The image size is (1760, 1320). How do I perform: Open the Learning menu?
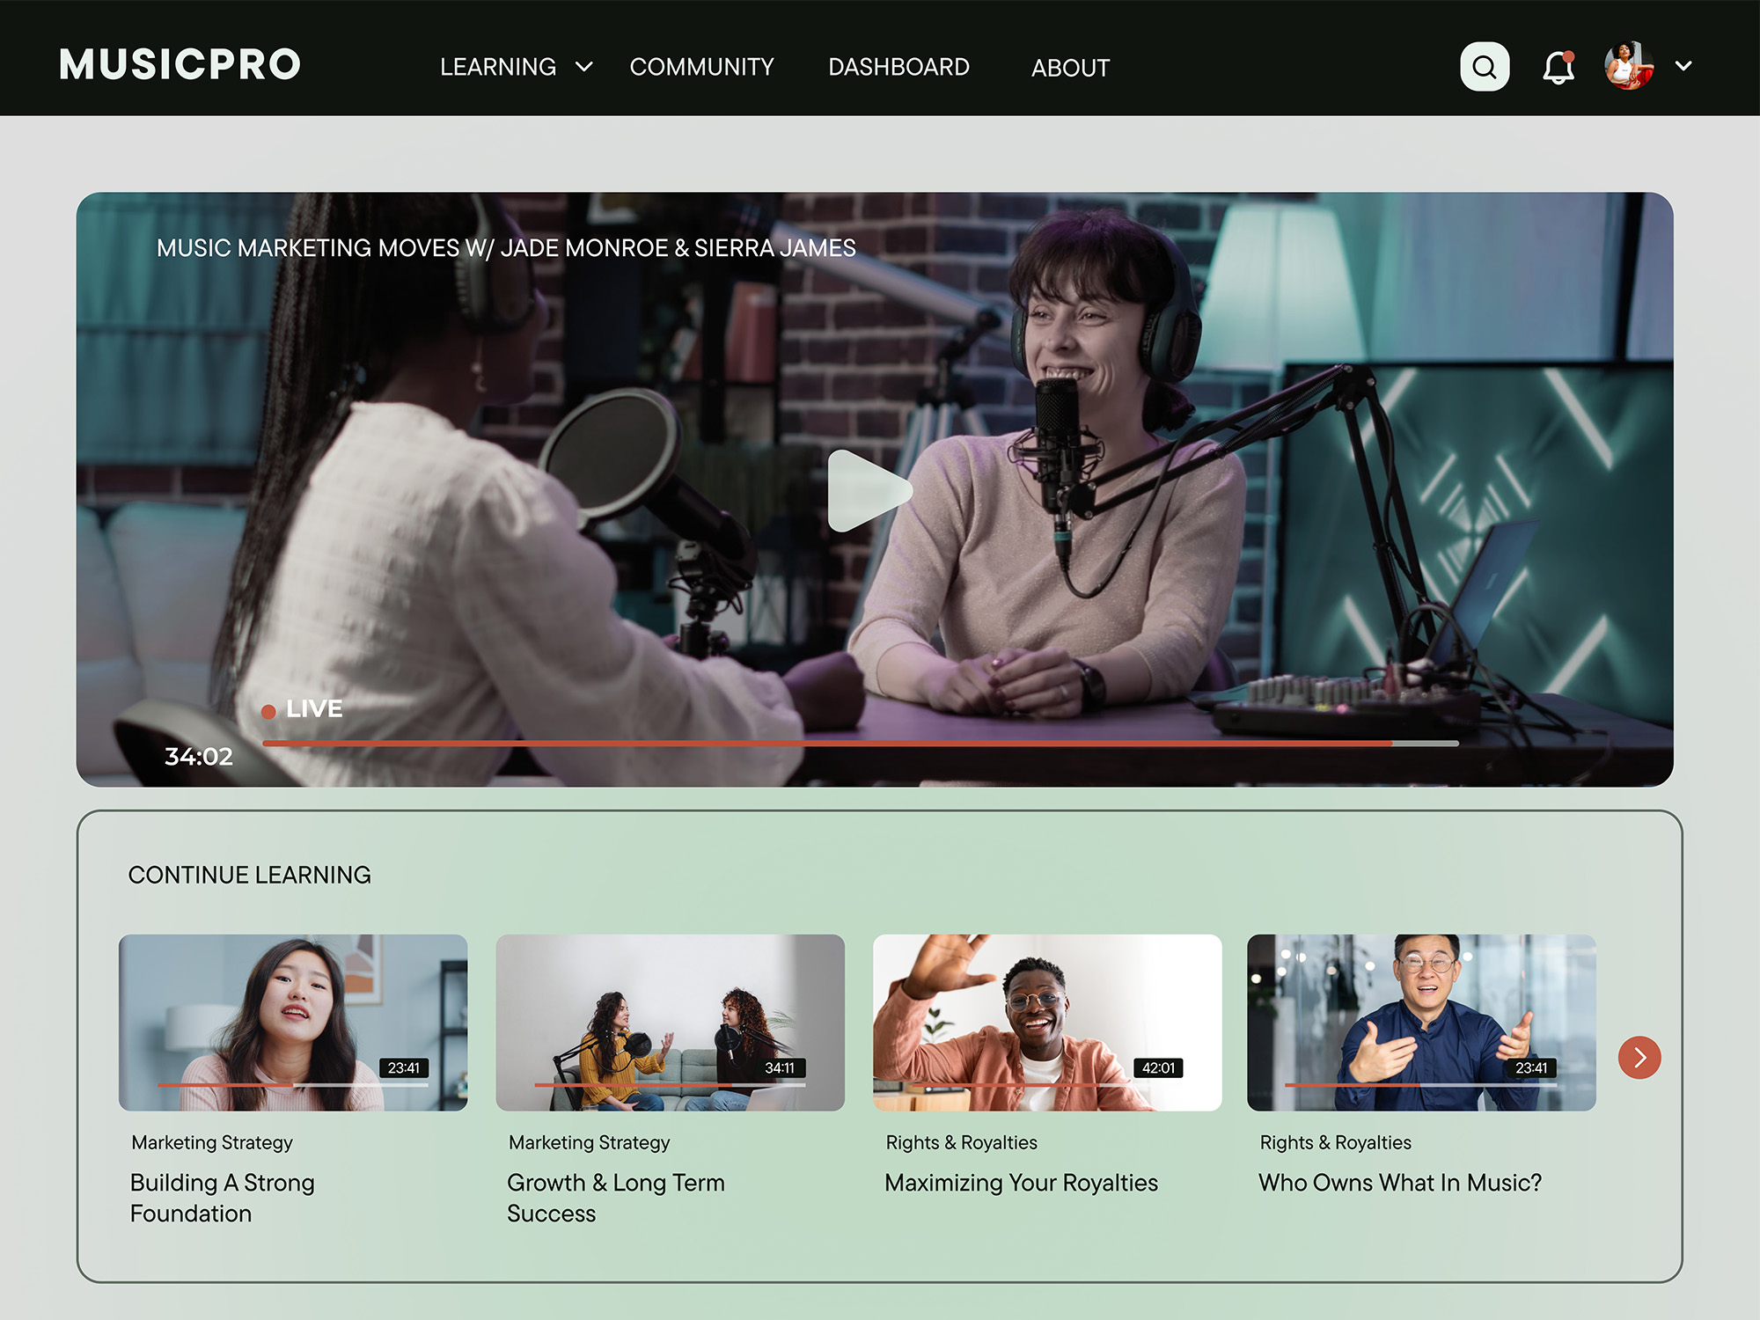[x=498, y=67]
